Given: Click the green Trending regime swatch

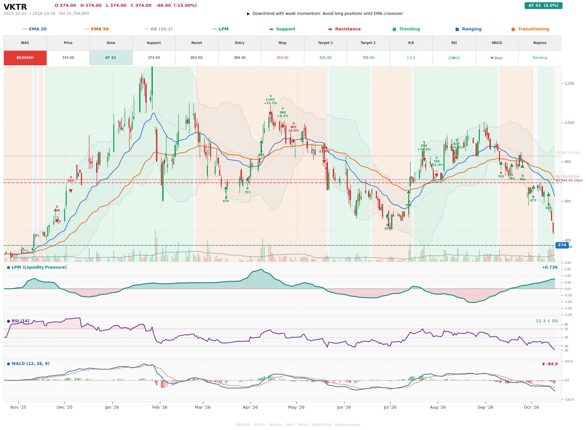Looking at the screenshot, I should (394, 29).
